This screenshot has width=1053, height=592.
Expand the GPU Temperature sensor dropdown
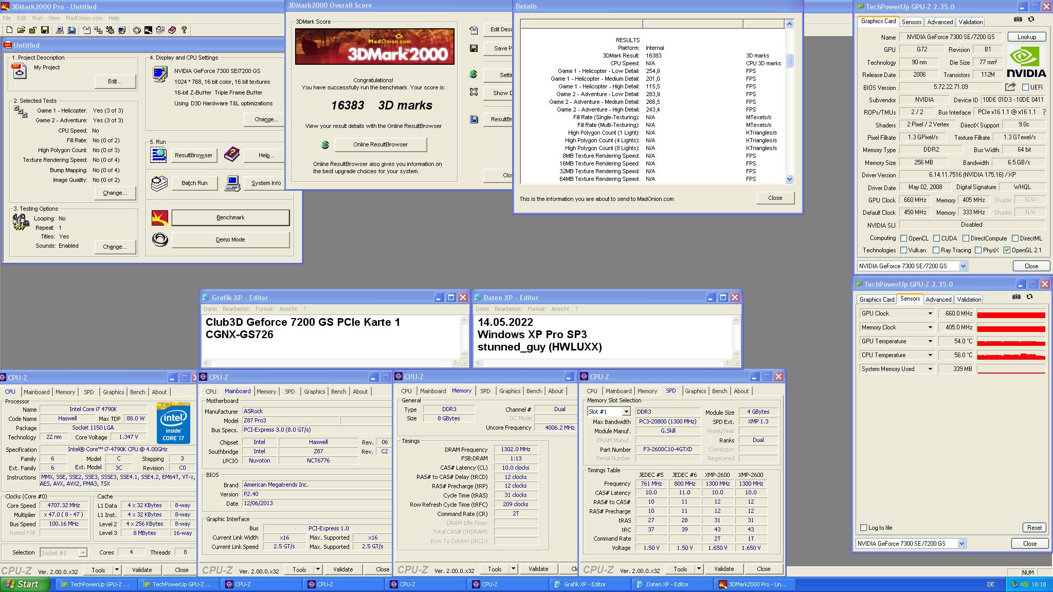930,341
